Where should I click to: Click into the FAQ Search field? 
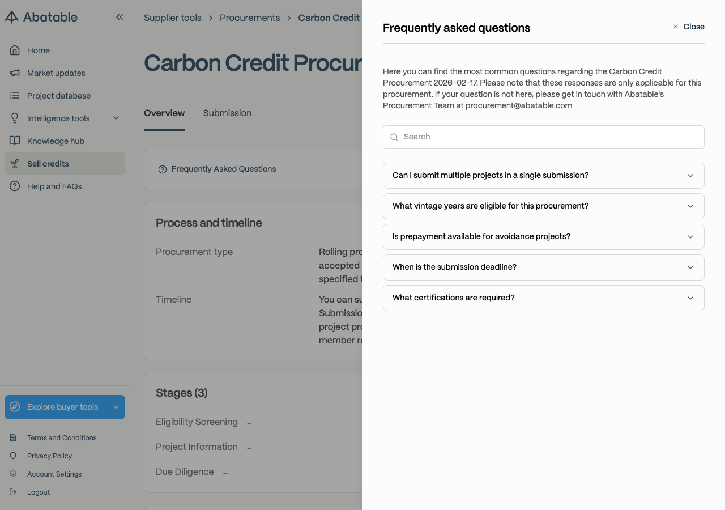pos(544,137)
